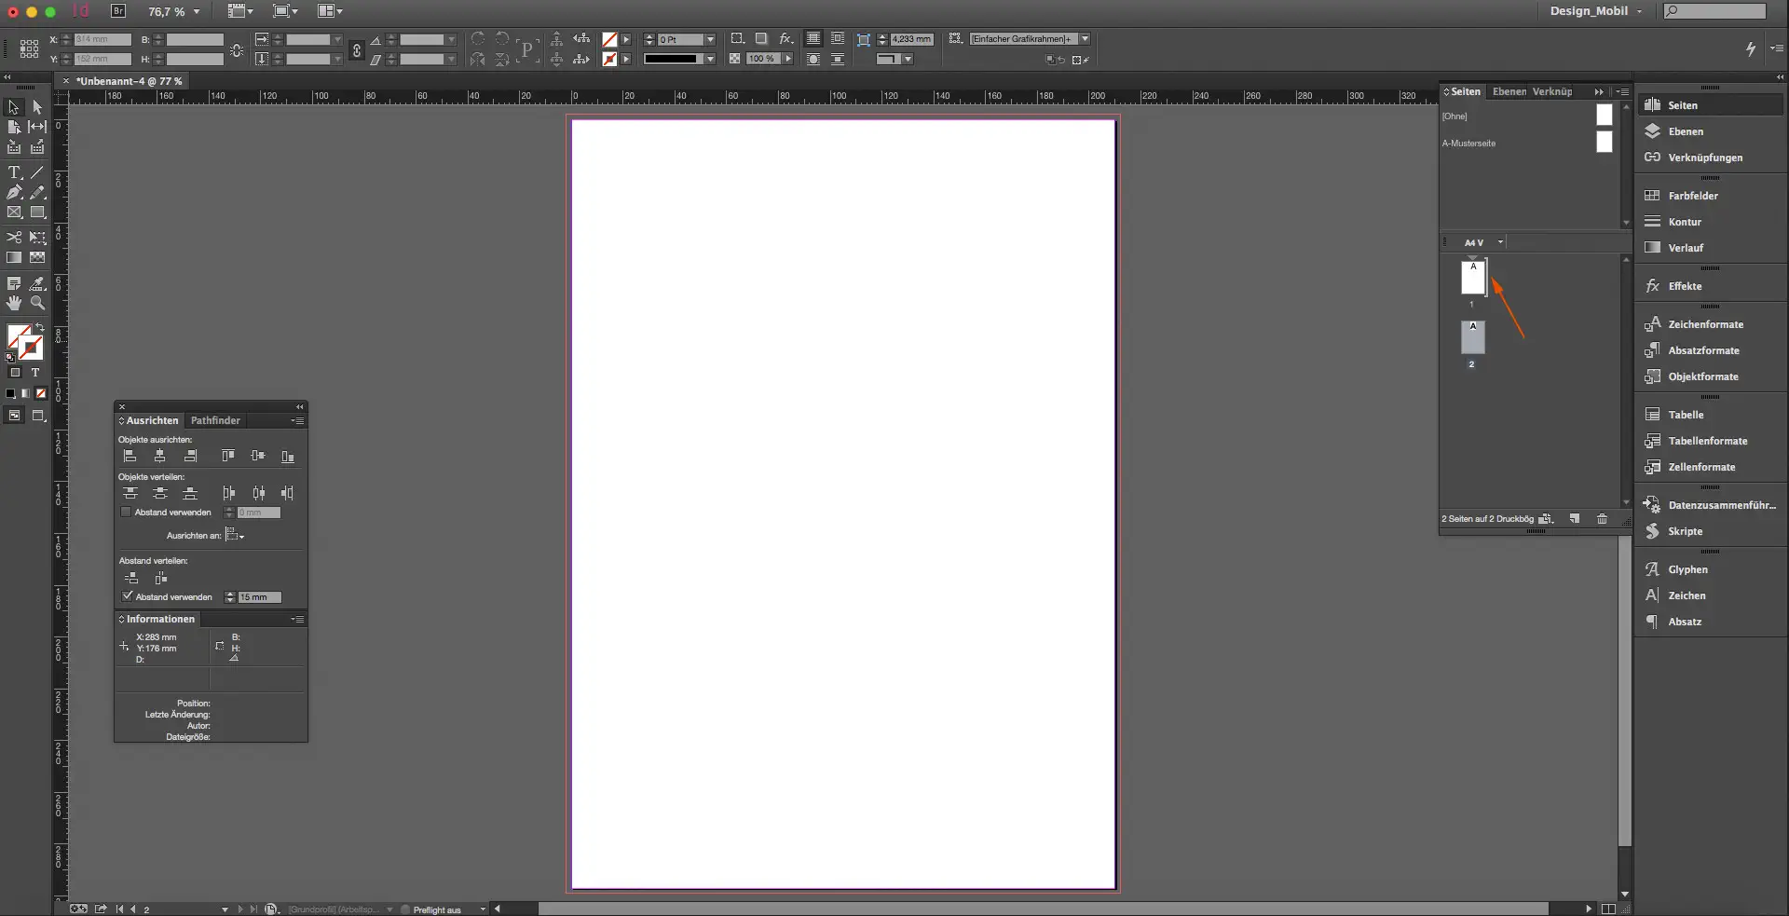This screenshot has height=916, width=1789.
Task: Toggle the Preflight aus checkbox in status bar
Action: click(406, 909)
